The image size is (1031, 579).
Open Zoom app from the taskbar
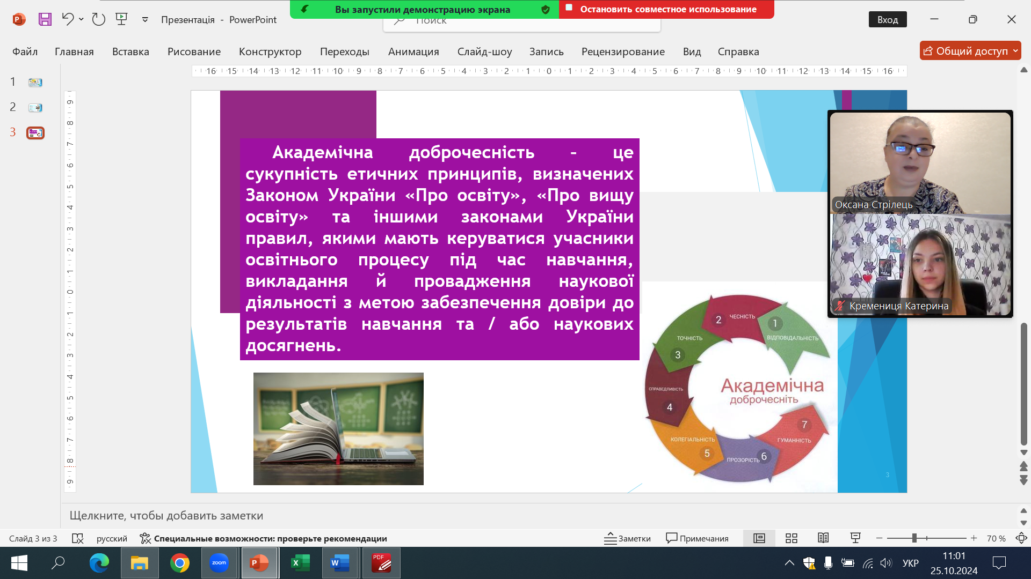point(219,563)
